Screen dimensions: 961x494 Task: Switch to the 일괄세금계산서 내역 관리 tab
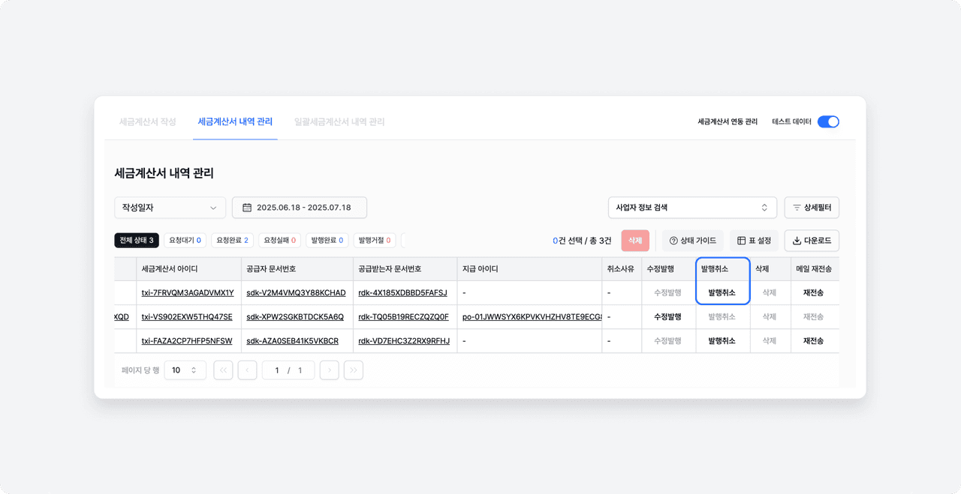point(339,121)
